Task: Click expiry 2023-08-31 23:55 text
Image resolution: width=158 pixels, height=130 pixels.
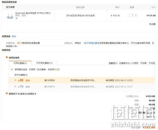Action: (x=119, y=80)
